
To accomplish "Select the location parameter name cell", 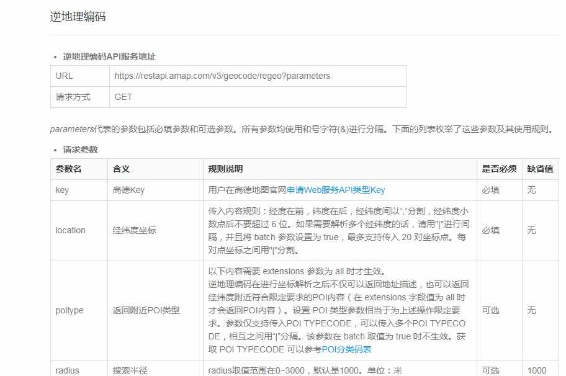I will point(65,230).
